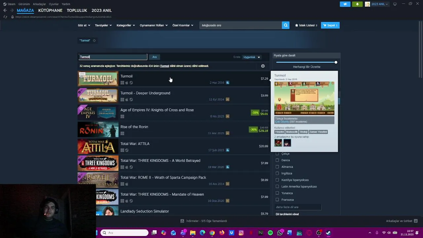Open OBS Studio from the taskbar
Image resolution: width=423 pixels, height=238 pixels.
[x=319, y=233]
